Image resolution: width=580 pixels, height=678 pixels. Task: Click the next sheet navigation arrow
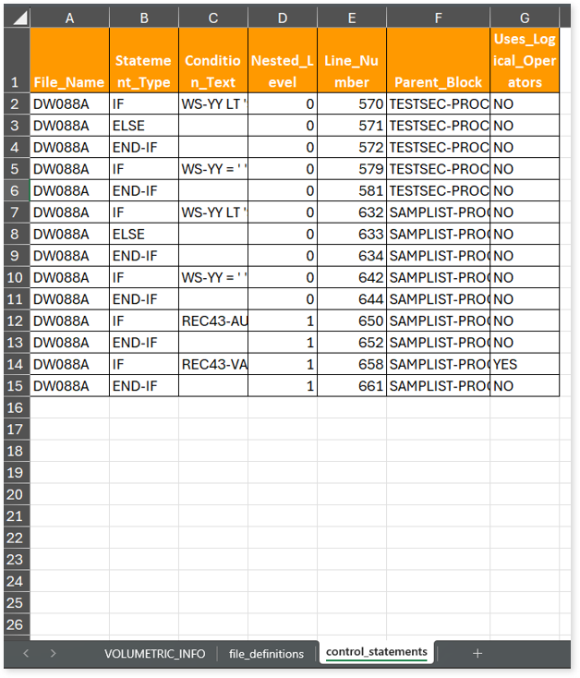click(x=53, y=653)
